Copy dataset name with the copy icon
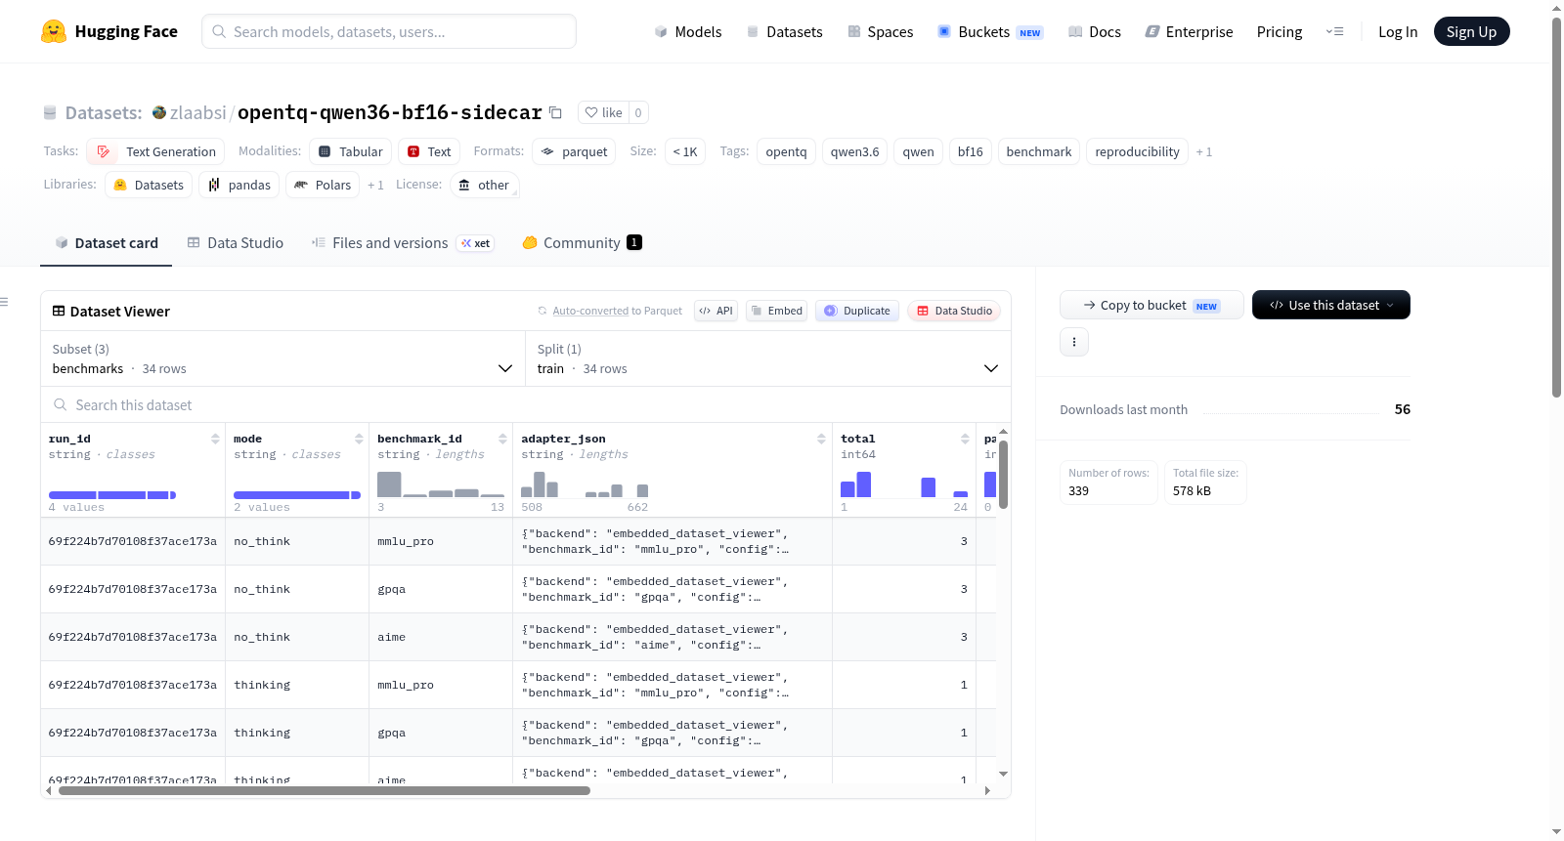Viewport: 1564px width, 841px height. [x=555, y=112]
